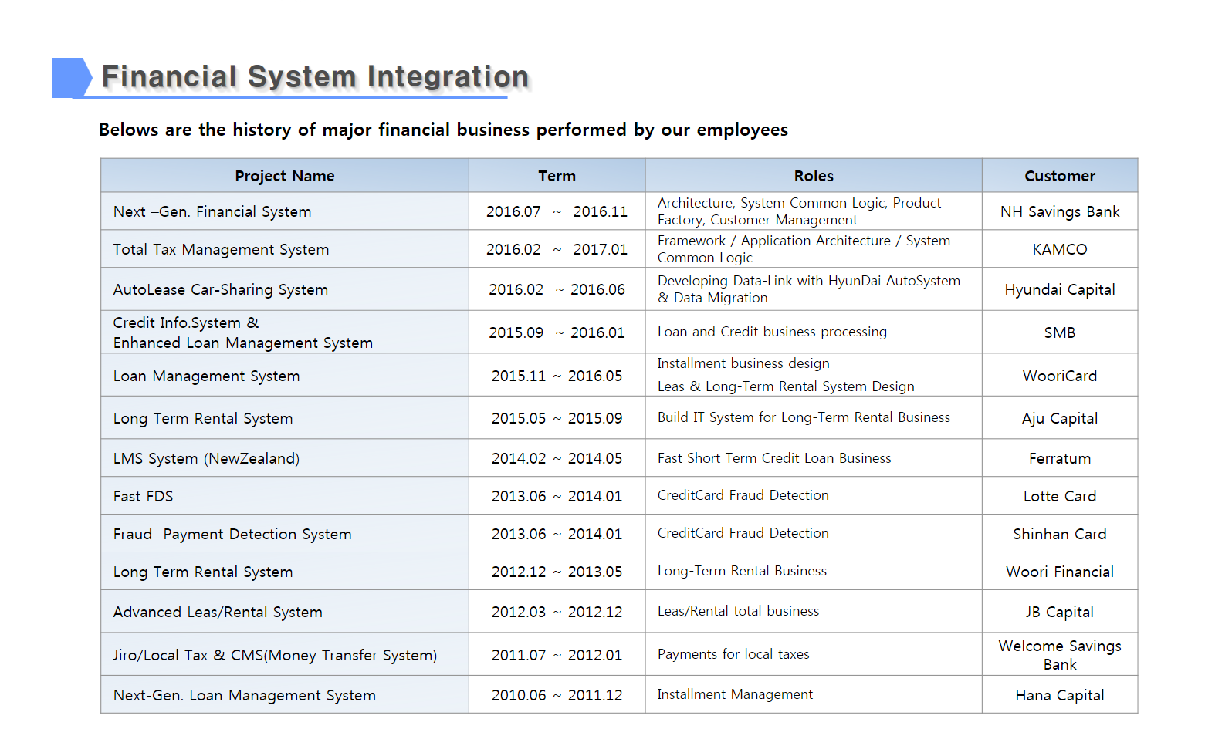Click customer 'Welcome Savings Bank'
This screenshot has width=1232, height=729.
pos(1060,655)
